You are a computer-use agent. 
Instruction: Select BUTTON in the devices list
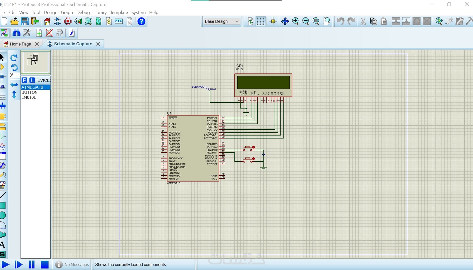point(29,92)
